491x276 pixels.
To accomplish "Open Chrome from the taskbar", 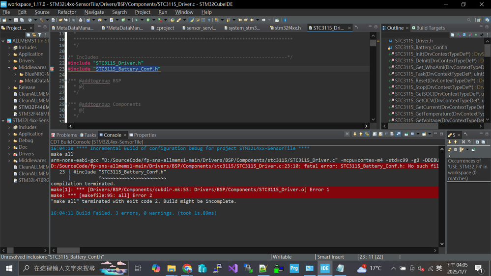I will pyautogui.click(x=187, y=269).
